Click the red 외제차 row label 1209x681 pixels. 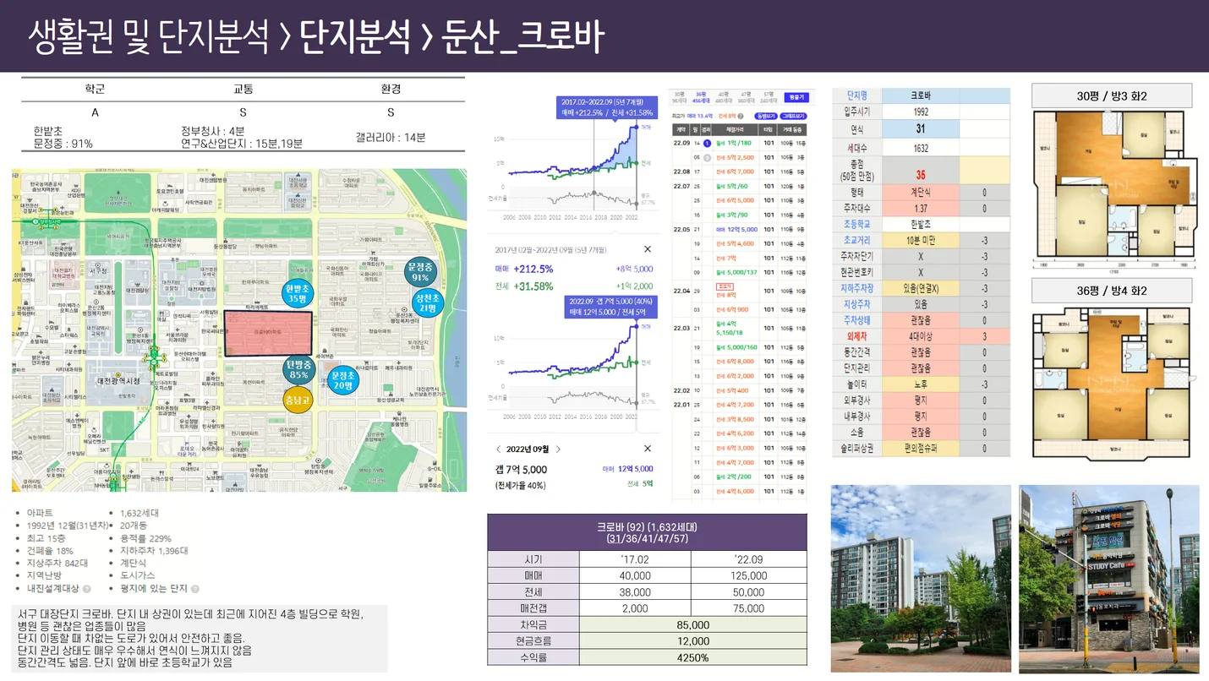click(x=857, y=336)
